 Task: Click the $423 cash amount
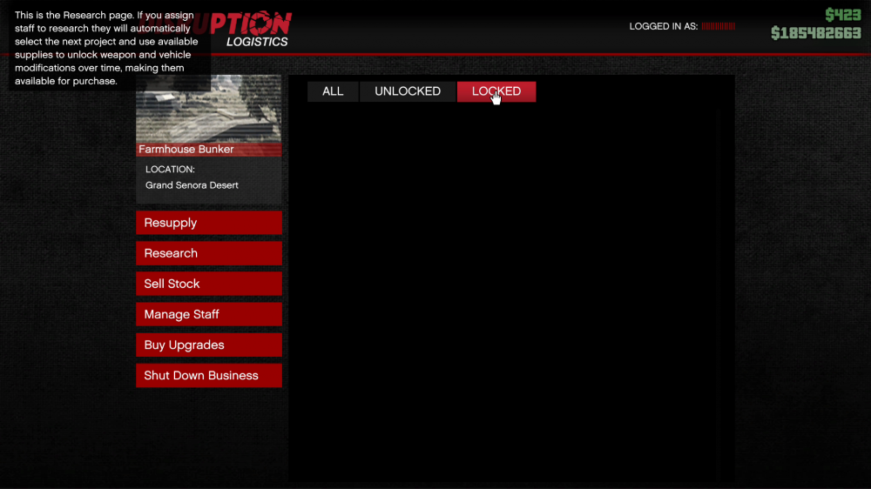point(842,15)
